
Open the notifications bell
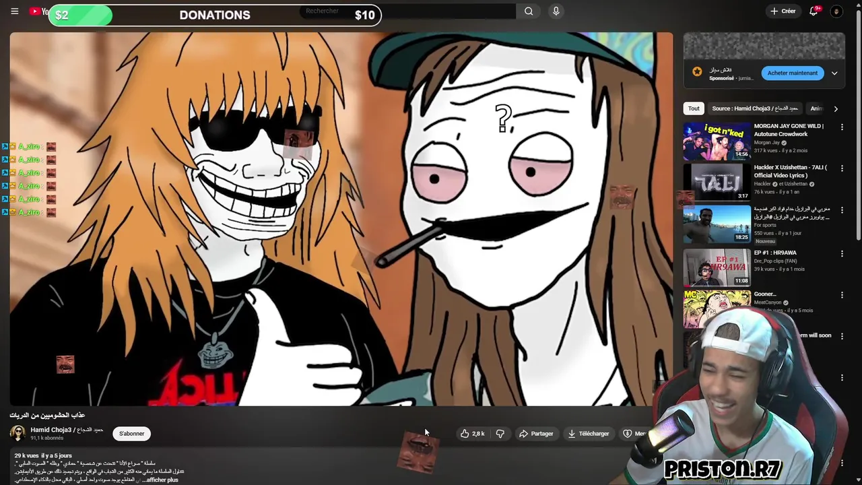click(814, 11)
